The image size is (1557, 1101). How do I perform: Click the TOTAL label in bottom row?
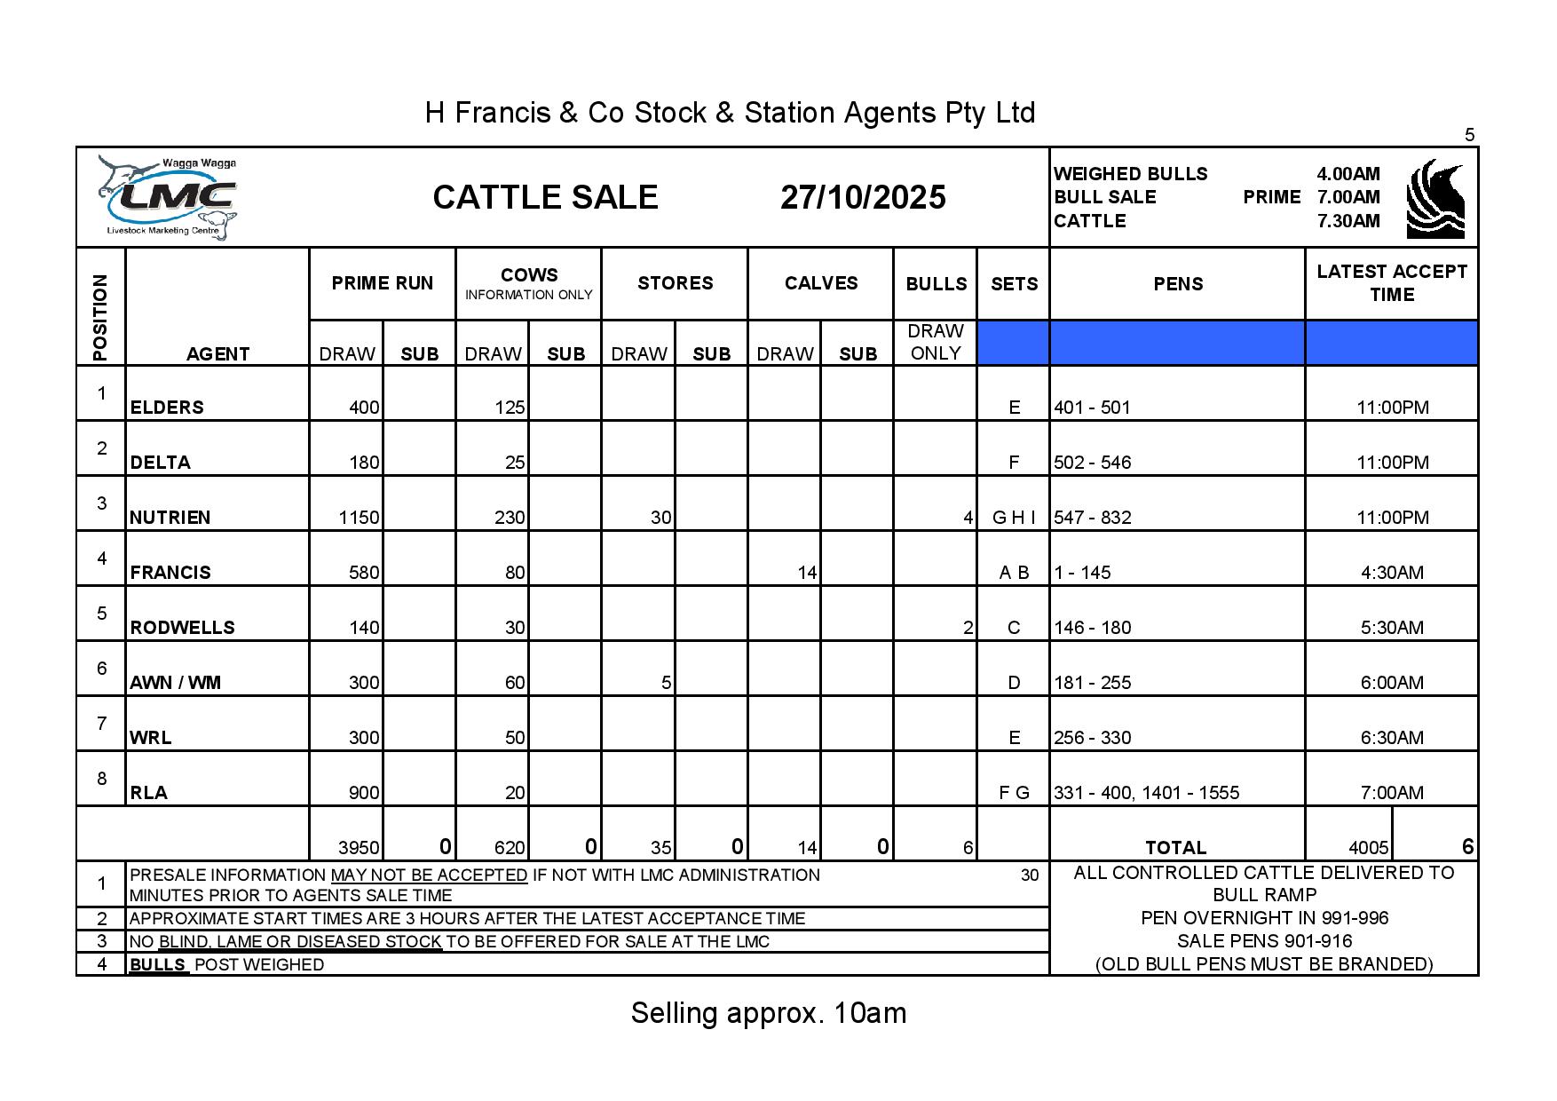(1175, 847)
